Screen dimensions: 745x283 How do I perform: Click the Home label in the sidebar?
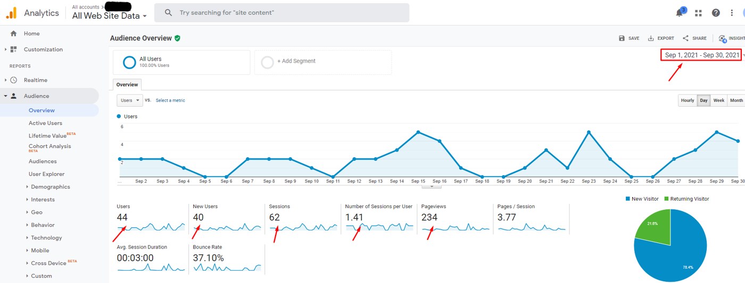coord(31,33)
